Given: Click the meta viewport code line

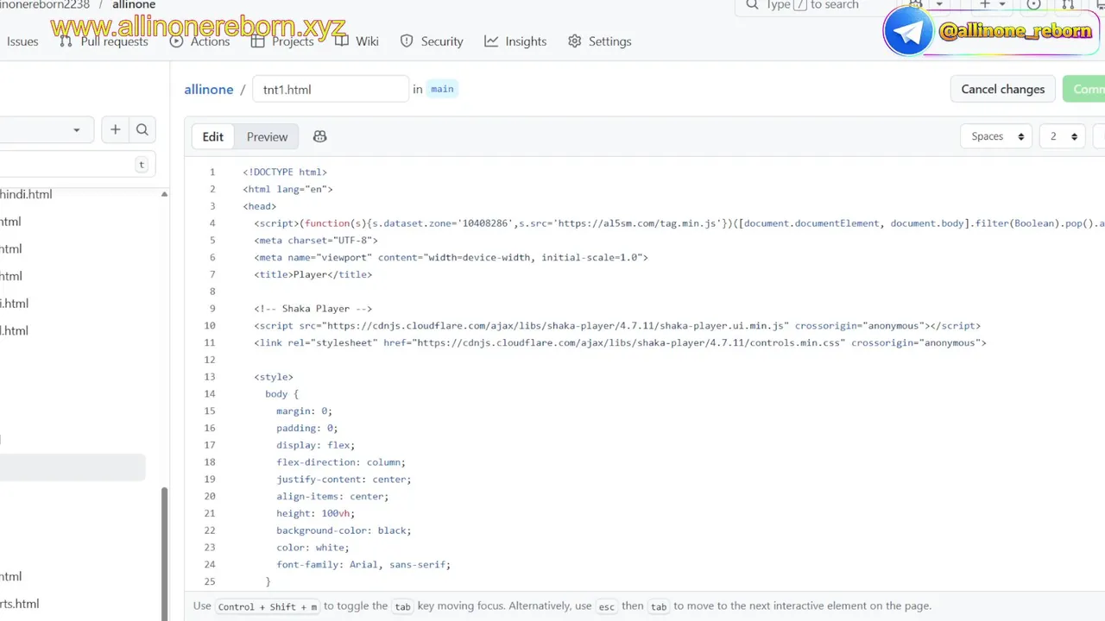Looking at the screenshot, I should coord(451,257).
